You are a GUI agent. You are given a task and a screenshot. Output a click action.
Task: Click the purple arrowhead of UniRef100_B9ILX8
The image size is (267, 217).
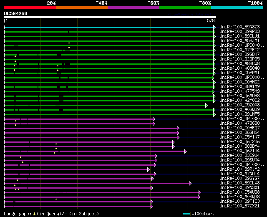tap(190, 184)
